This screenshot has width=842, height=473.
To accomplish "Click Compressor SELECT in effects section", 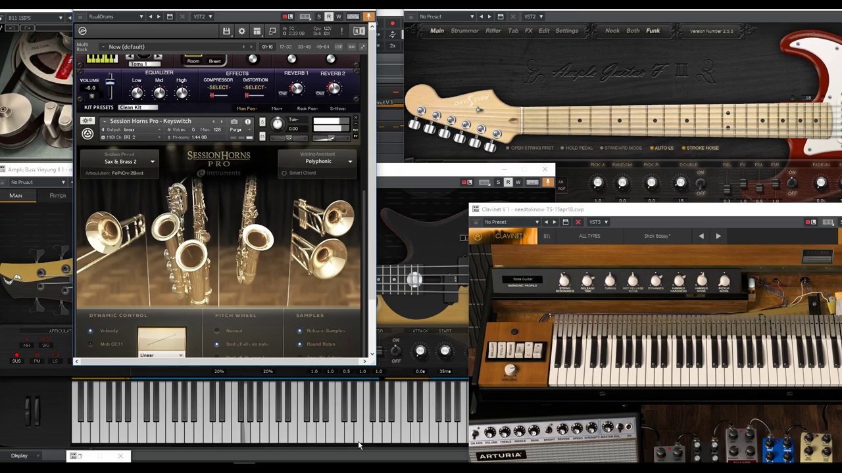I will click(218, 87).
